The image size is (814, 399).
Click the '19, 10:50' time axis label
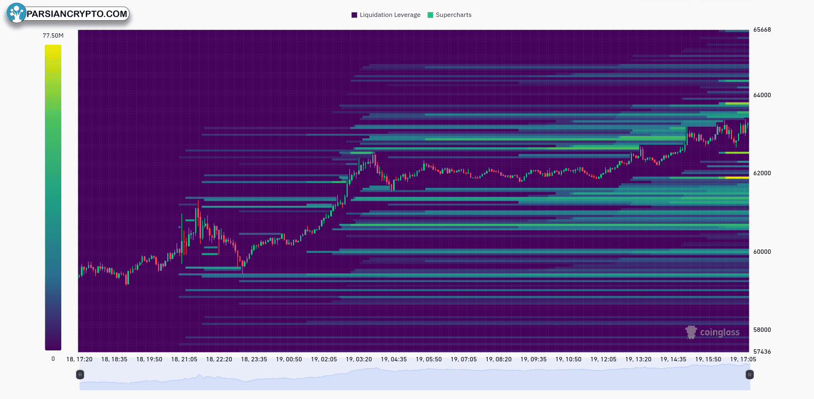569,359
